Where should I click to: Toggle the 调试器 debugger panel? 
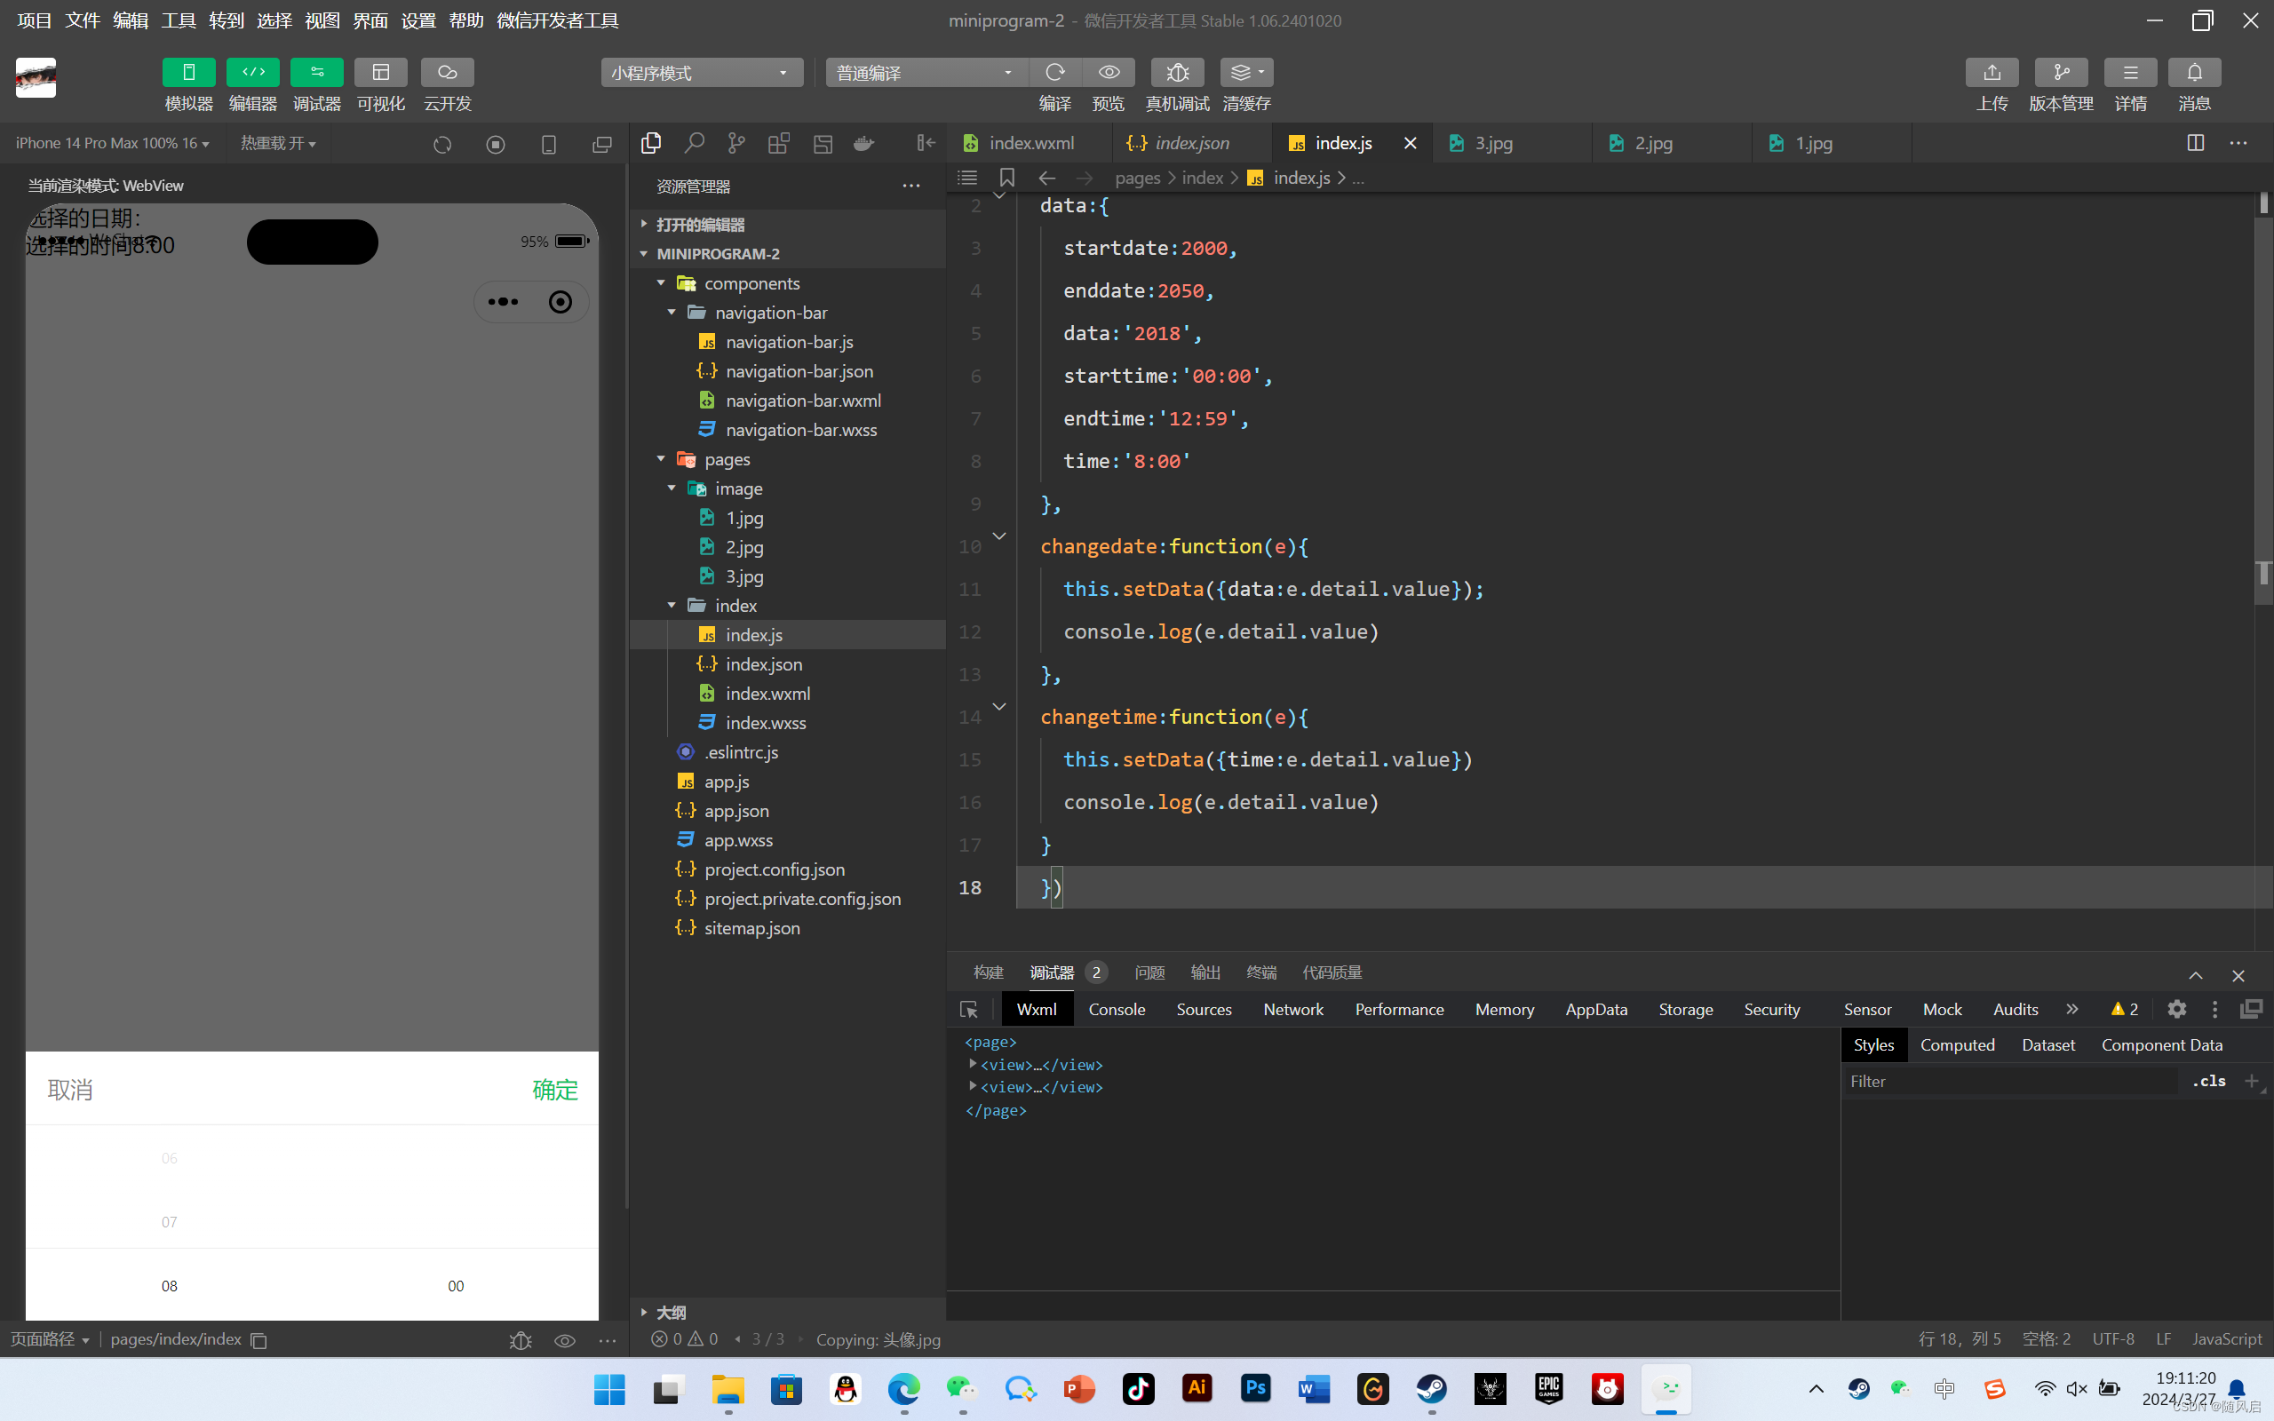(316, 72)
